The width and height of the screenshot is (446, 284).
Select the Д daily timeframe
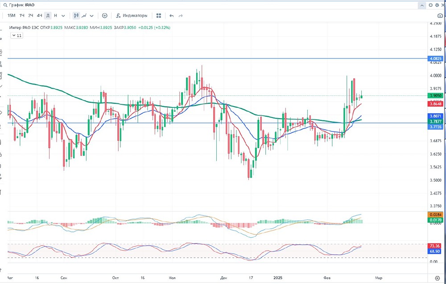(x=48, y=16)
